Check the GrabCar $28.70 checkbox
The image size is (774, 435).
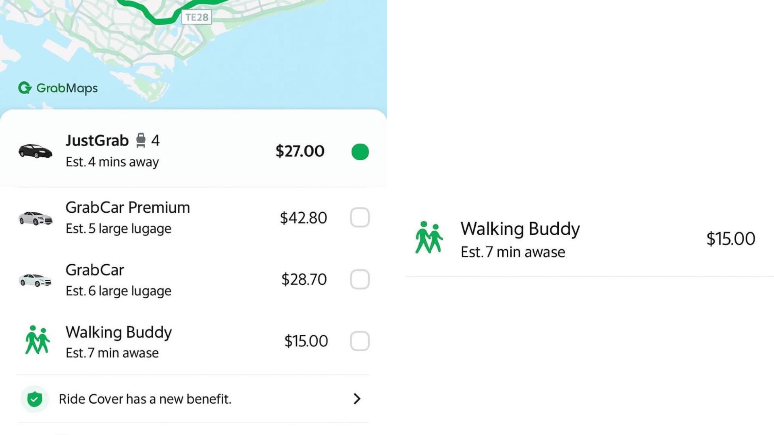click(360, 279)
